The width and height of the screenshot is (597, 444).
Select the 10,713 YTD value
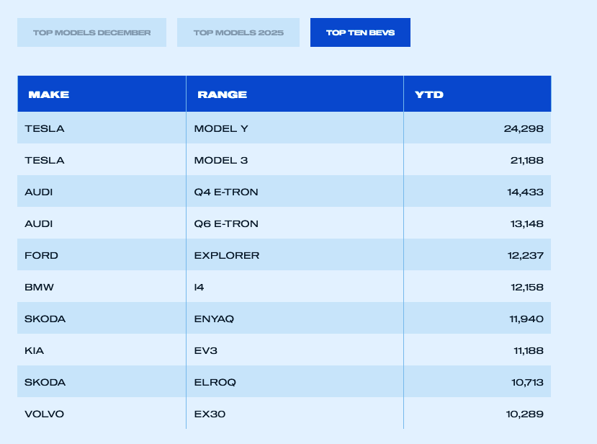pyautogui.click(x=527, y=382)
